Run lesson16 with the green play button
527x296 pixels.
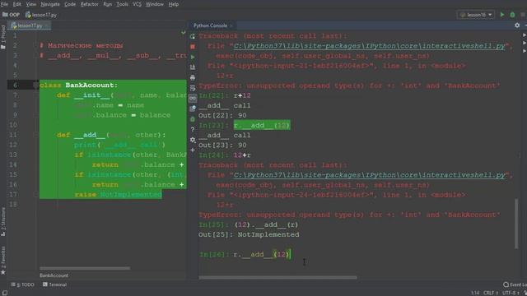point(502,15)
